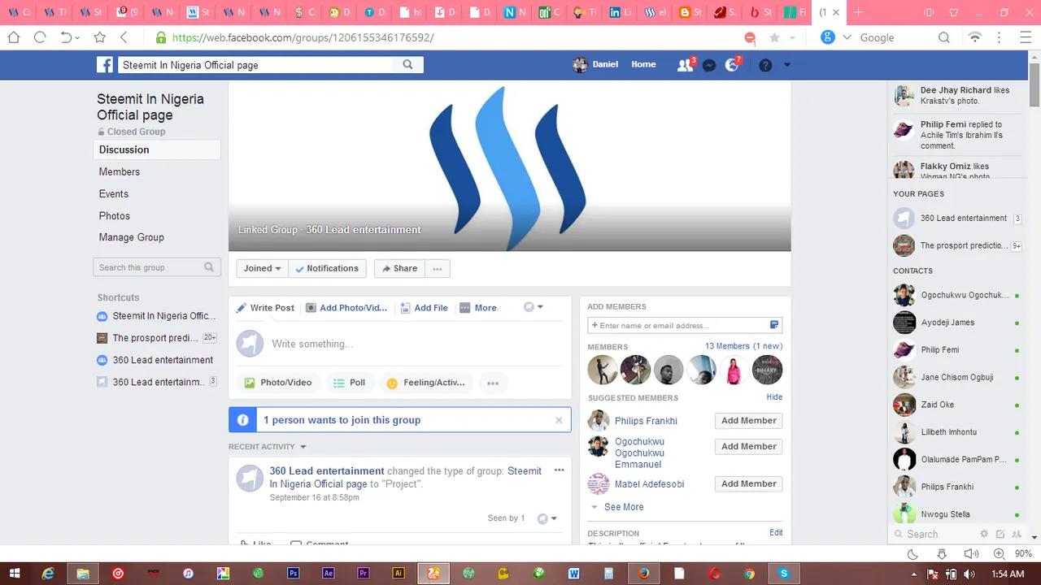Open the Windows Start button
This screenshot has height=585, width=1041.
15,574
